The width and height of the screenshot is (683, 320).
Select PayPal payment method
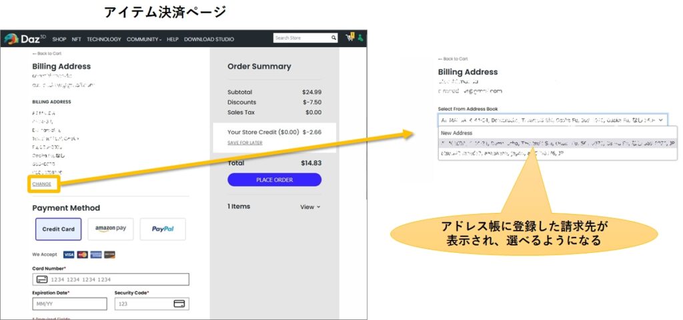click(x=163, y=229)
